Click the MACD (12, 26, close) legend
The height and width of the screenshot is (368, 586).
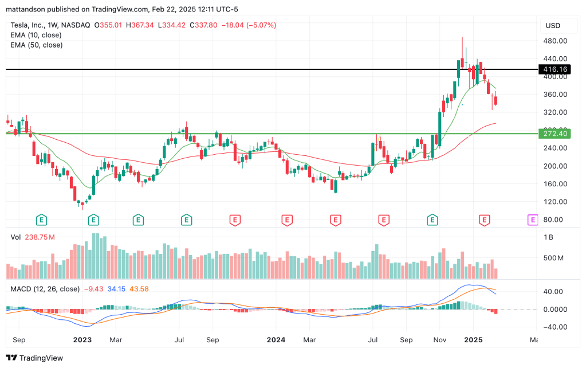(45, 288)
